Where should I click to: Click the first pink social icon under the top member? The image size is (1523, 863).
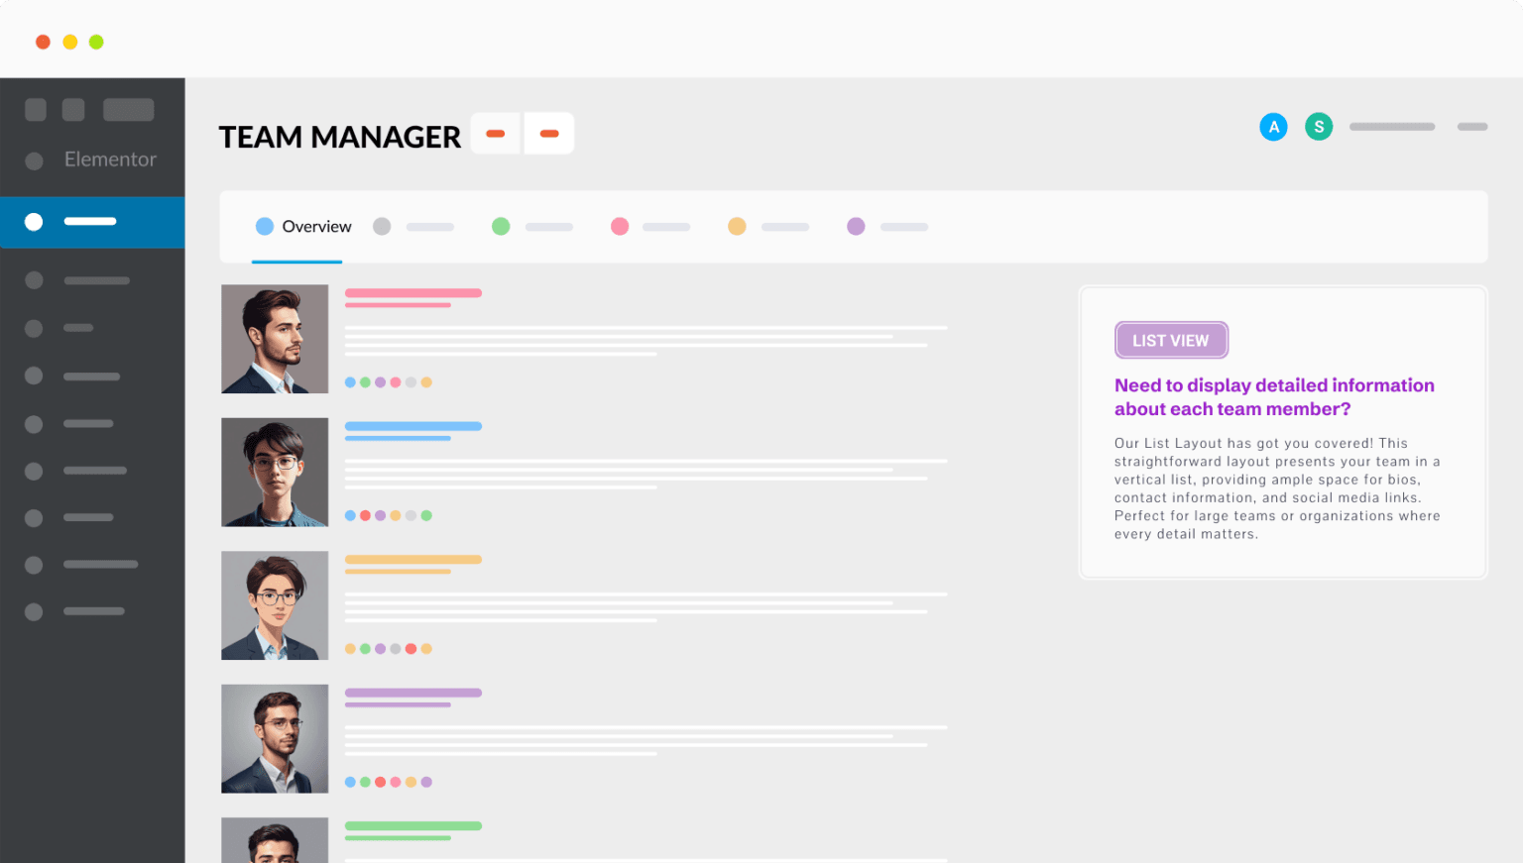click(x=396, y=380)
